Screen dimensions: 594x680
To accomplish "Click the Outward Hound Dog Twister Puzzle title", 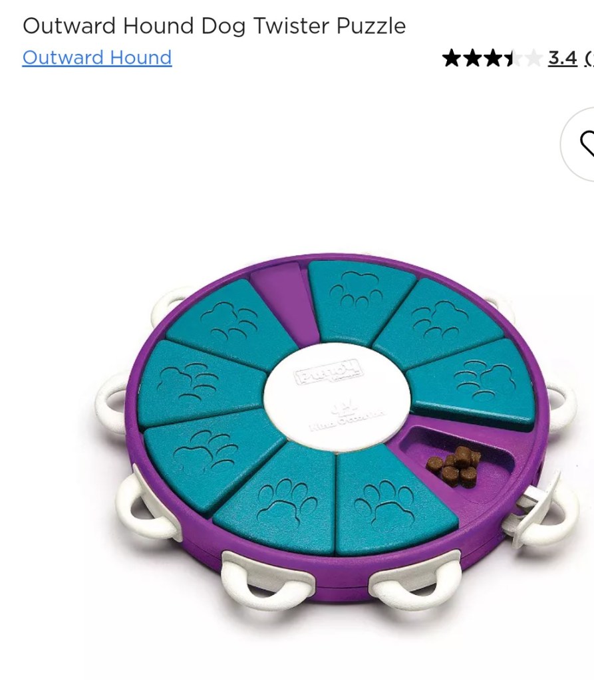I will coord(214,25).
